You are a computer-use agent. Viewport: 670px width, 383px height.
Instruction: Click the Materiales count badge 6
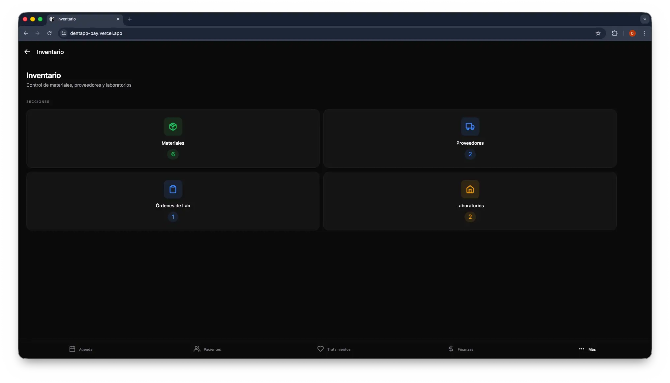[x=173, y=154]
